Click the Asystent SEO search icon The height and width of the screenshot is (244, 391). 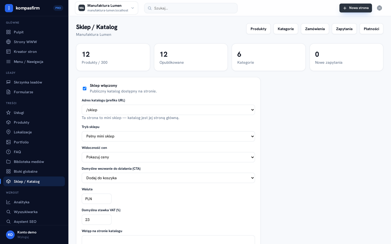tap(8, 221)
